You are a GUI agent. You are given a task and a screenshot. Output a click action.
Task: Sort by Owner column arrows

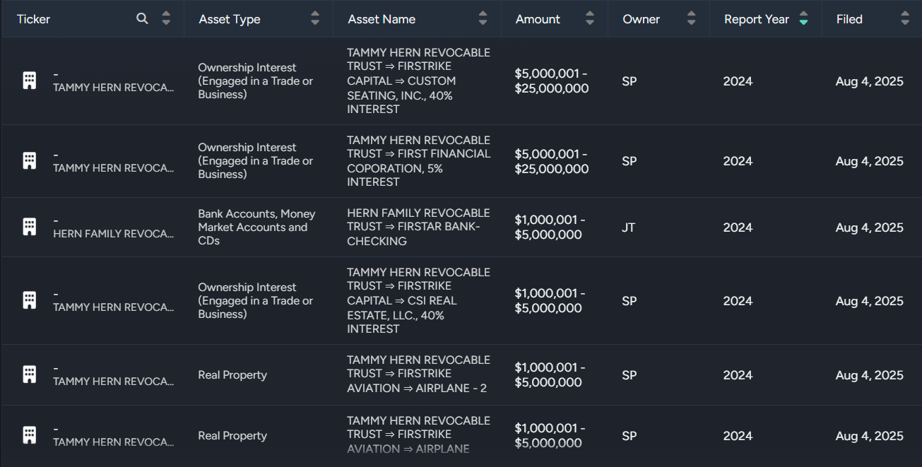click(x=691, y=19)
